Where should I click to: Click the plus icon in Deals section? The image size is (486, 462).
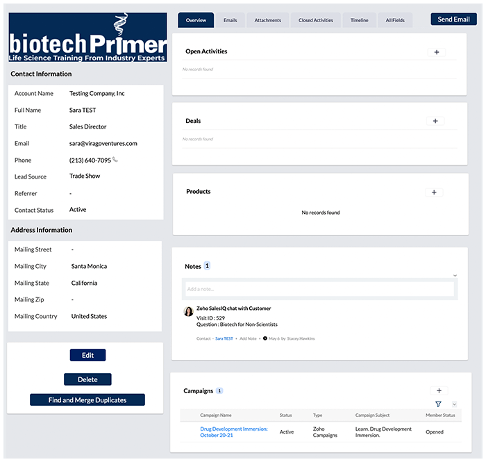click(x=435, y=121)
